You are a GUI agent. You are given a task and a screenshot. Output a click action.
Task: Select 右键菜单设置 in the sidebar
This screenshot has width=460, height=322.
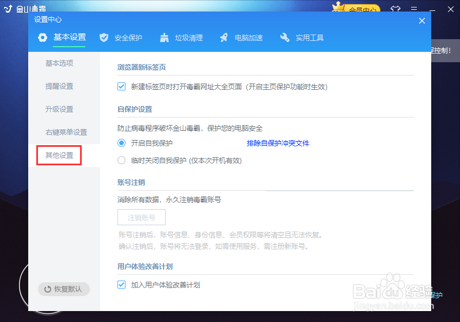pos(66,132)
